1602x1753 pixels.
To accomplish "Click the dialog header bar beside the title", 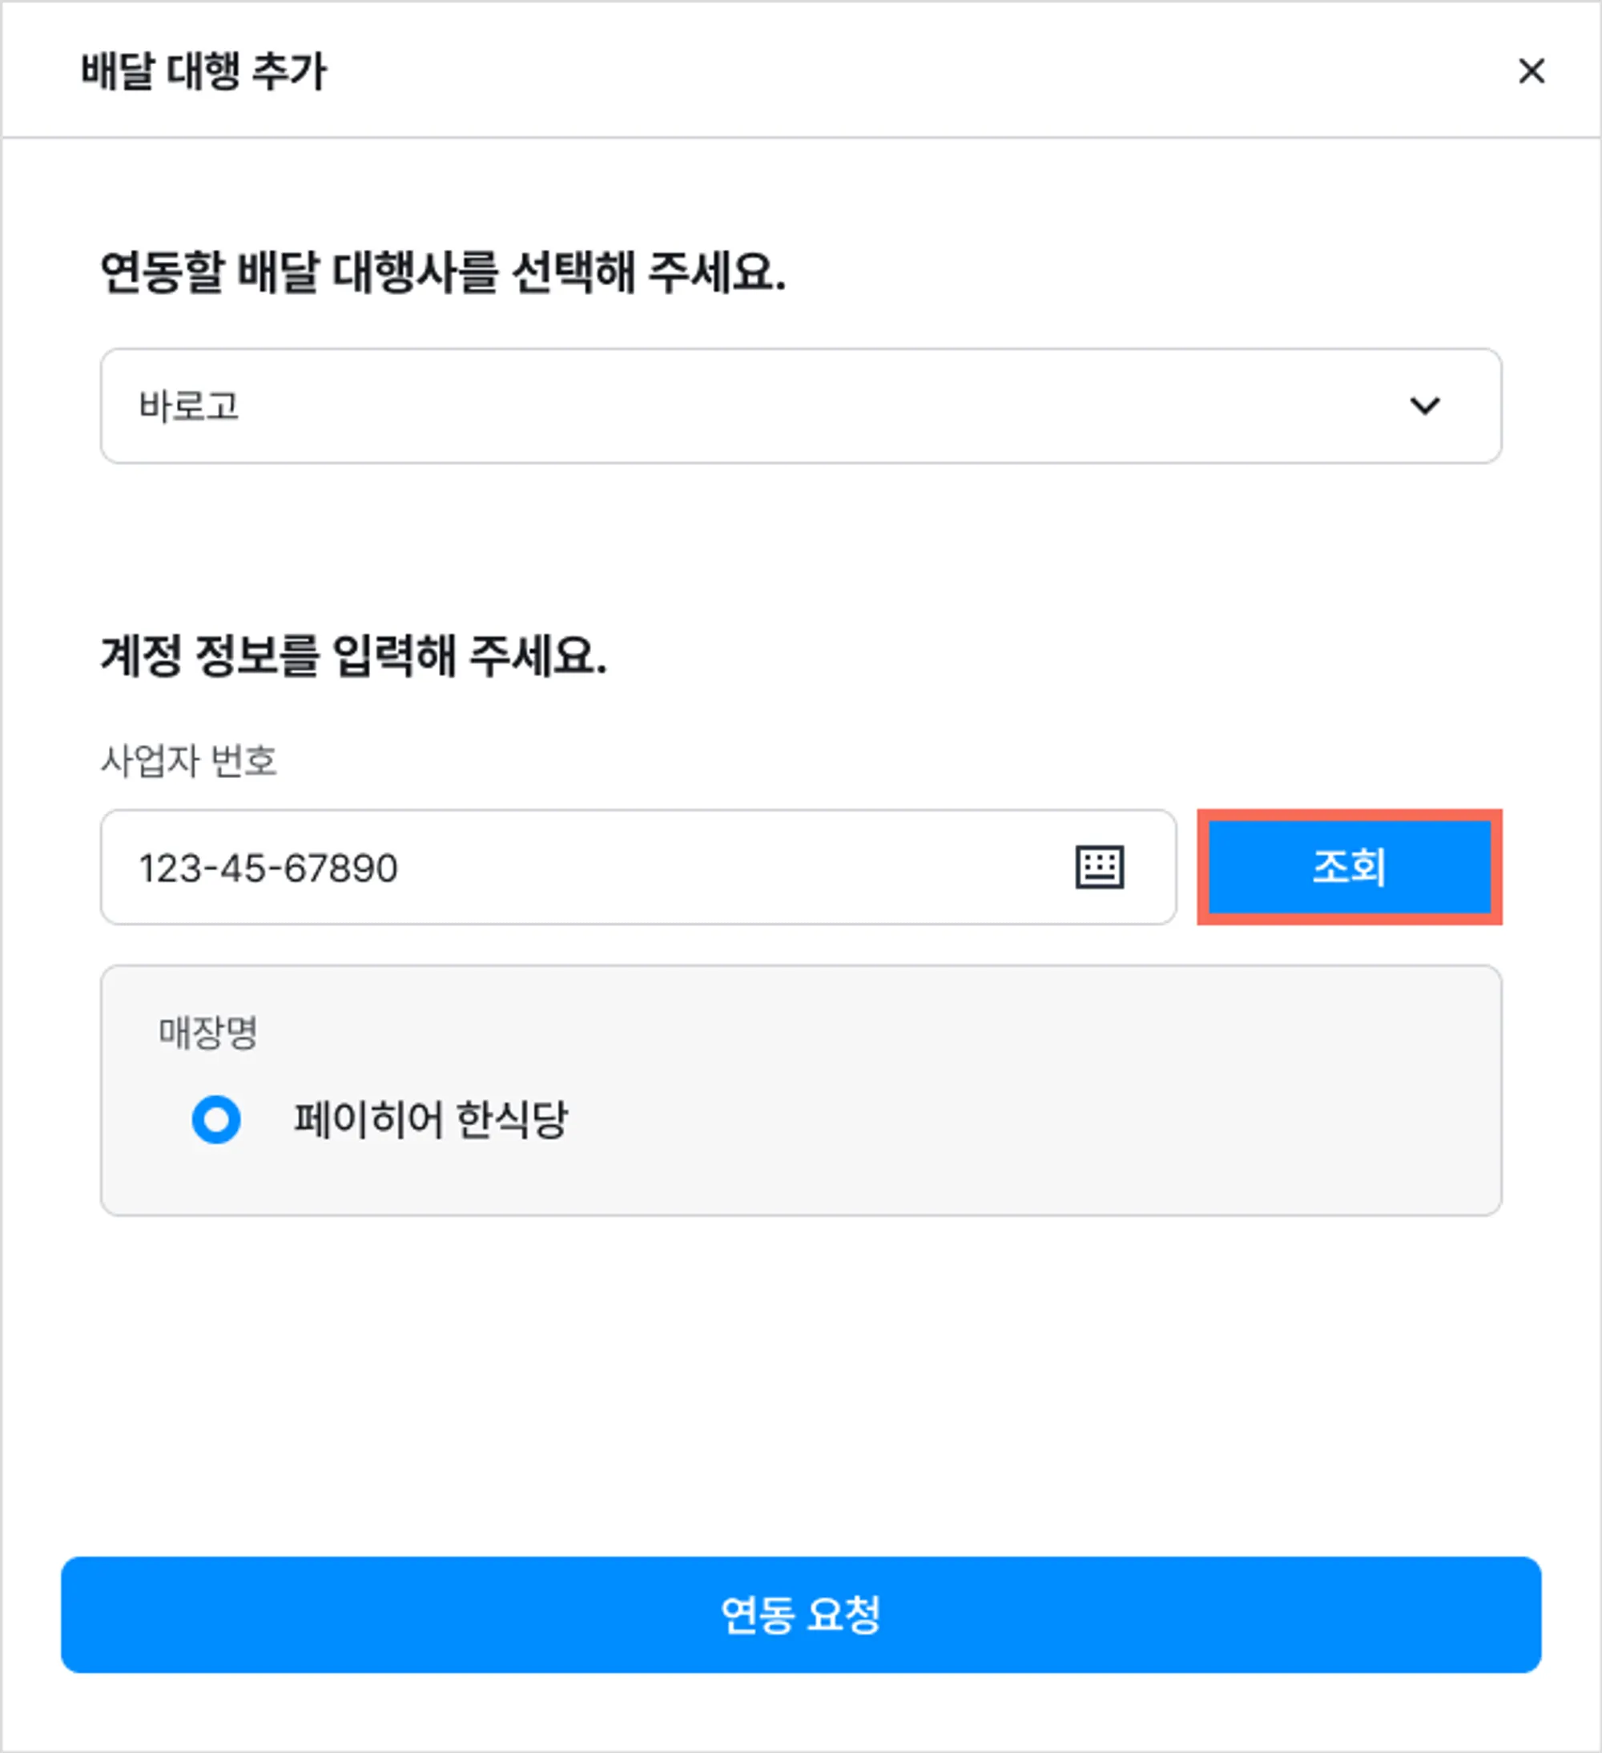I will tap(869, 71).
